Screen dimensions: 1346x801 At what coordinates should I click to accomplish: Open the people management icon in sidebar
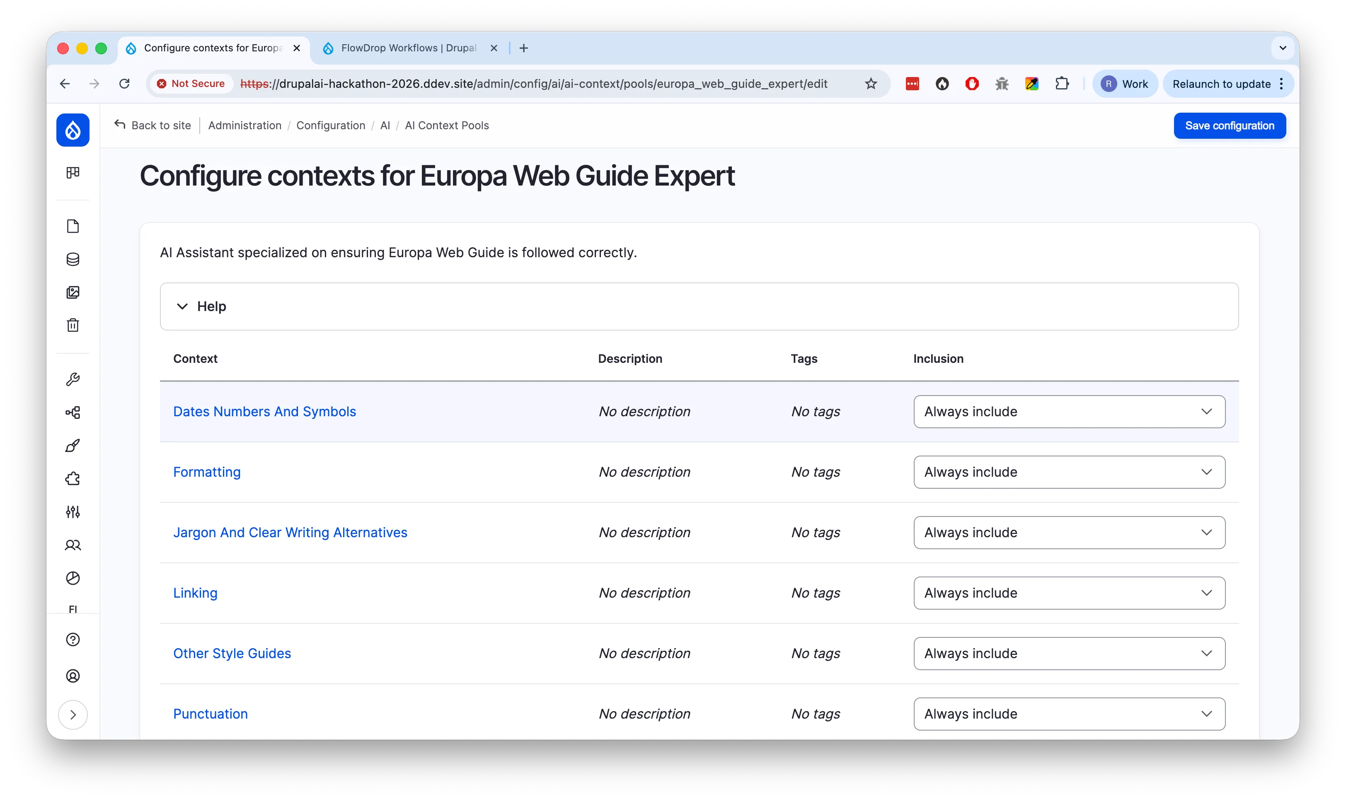point(73,545)
